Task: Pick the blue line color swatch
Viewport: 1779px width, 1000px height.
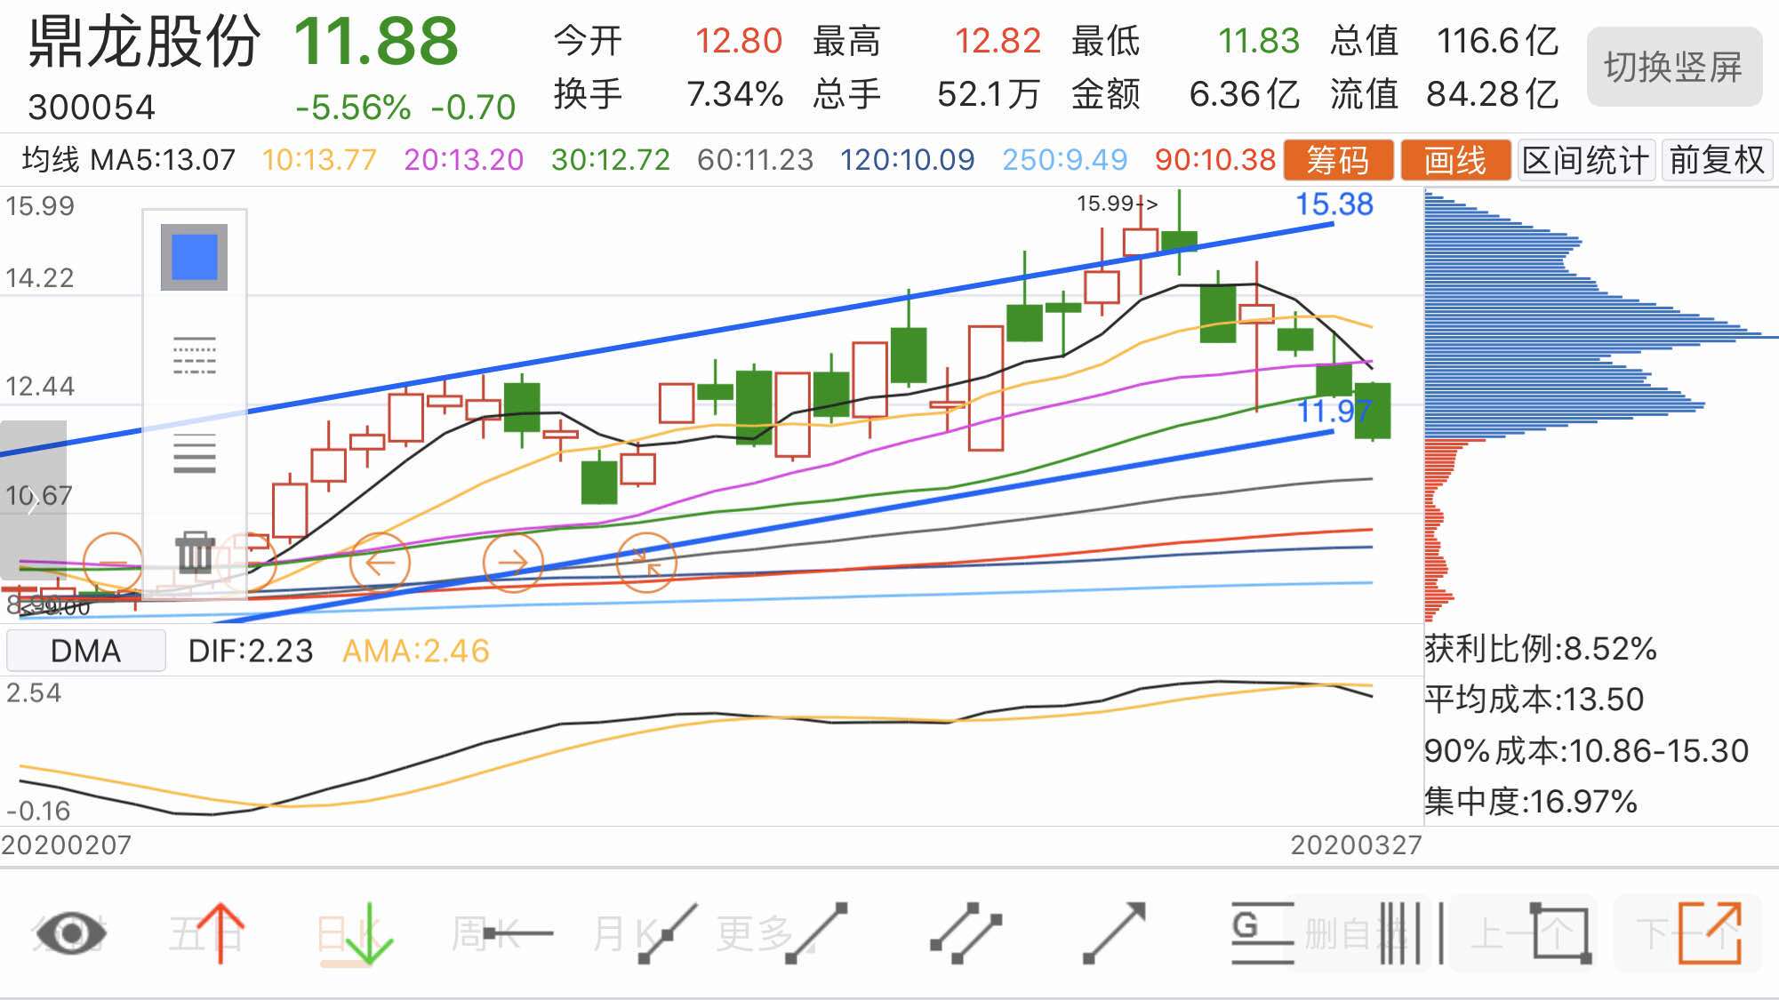Action: pos(194,257)
